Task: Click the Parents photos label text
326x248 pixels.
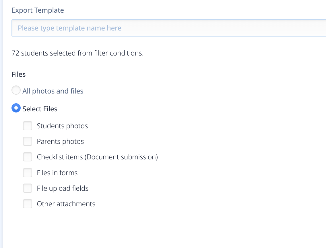Action: tap(60, 142)
